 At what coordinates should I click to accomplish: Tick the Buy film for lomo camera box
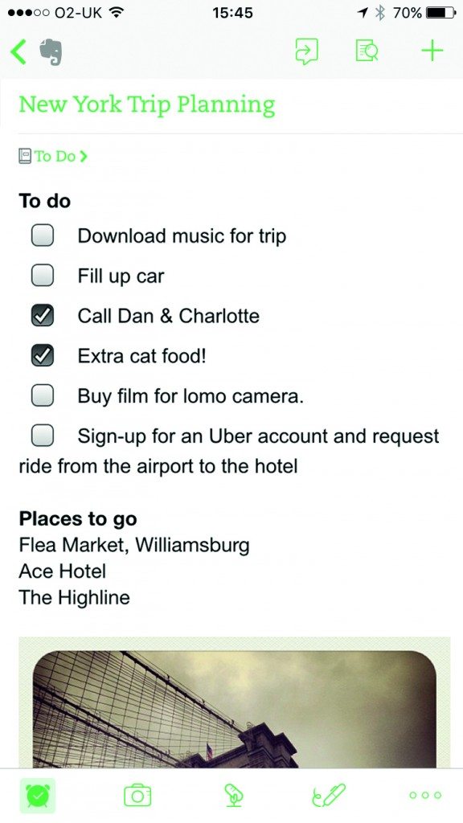[x=42, y=395]
